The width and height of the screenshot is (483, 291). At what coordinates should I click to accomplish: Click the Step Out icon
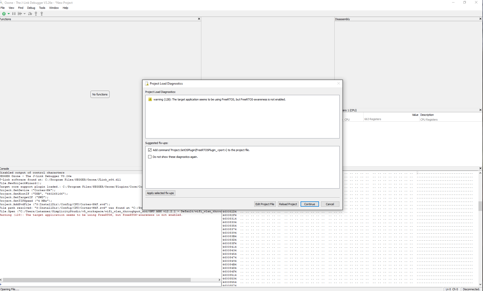(42, 14)
